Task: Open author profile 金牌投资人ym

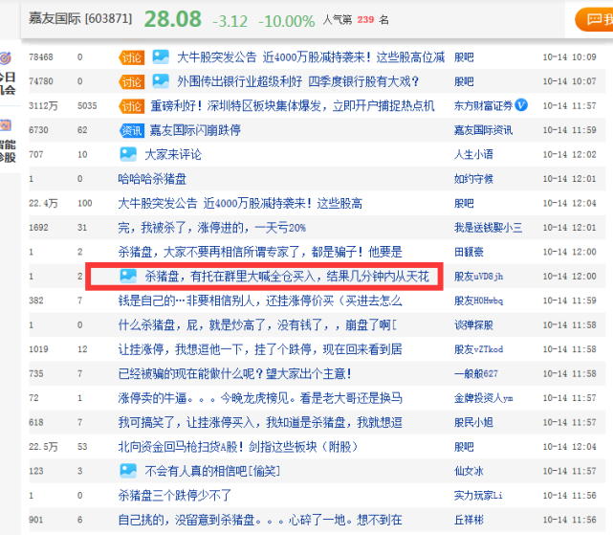Action: pos(483,398)
